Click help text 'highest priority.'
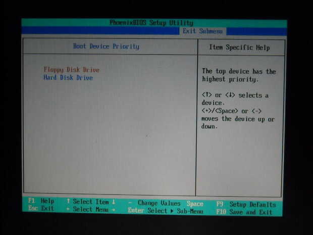 pos(230,79)
